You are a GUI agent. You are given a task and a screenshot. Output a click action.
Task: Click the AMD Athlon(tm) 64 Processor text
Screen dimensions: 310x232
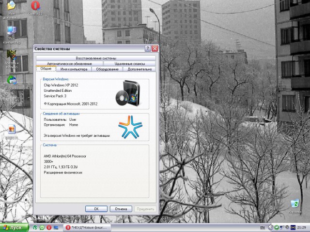click(x=65, y=156)
